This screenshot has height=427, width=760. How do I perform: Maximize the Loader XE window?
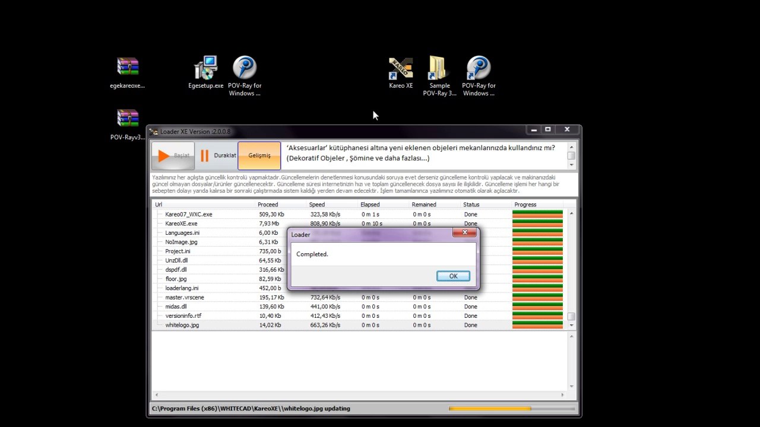tap(548, 130)
